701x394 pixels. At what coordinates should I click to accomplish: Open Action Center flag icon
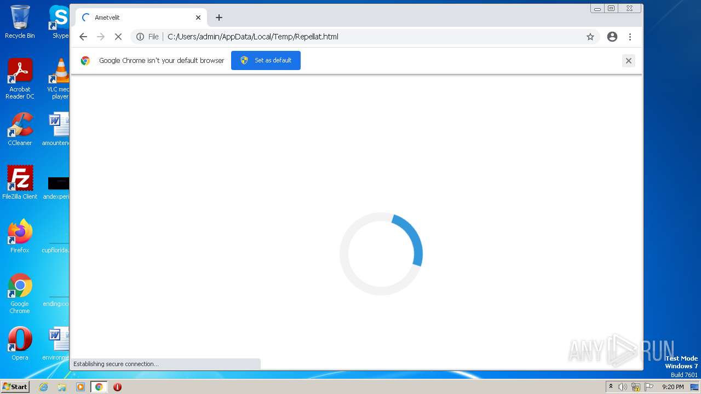click(x=649, y=387)
